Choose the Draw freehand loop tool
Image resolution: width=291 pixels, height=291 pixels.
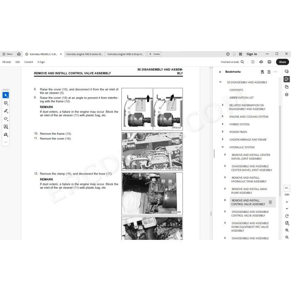(6, 119)
